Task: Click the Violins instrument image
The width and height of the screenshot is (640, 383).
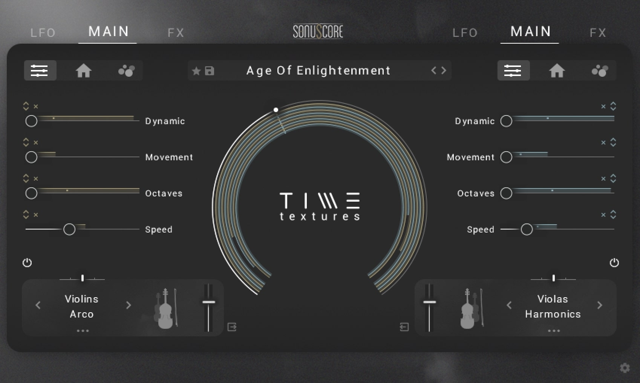Action: point(166,309)
